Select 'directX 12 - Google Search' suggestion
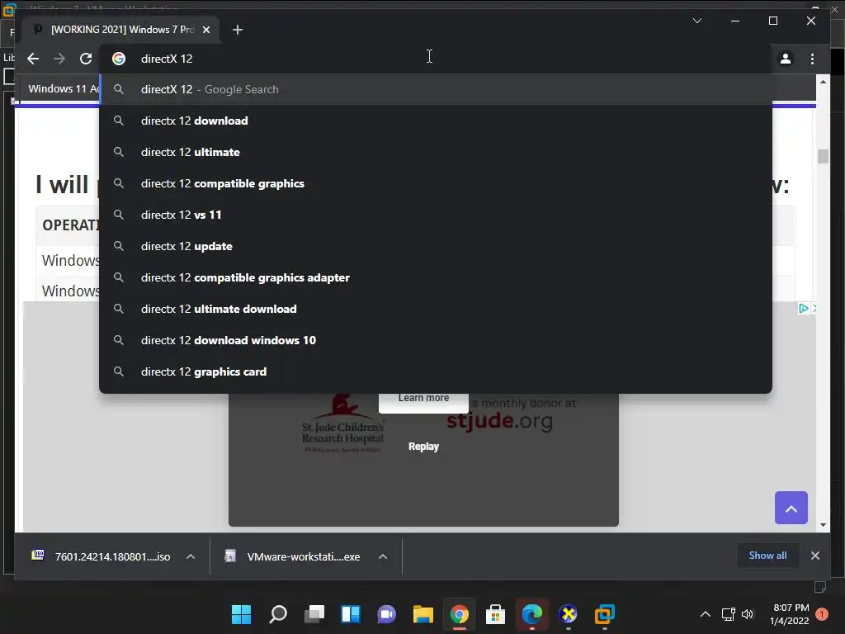Screen dimensions: 845x634 (x=436, y=89)
